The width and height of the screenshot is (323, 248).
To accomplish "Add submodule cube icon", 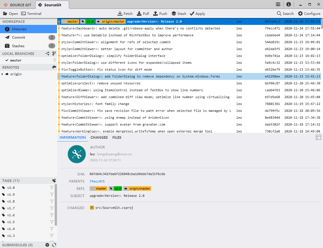I will (x=47, y=245).
